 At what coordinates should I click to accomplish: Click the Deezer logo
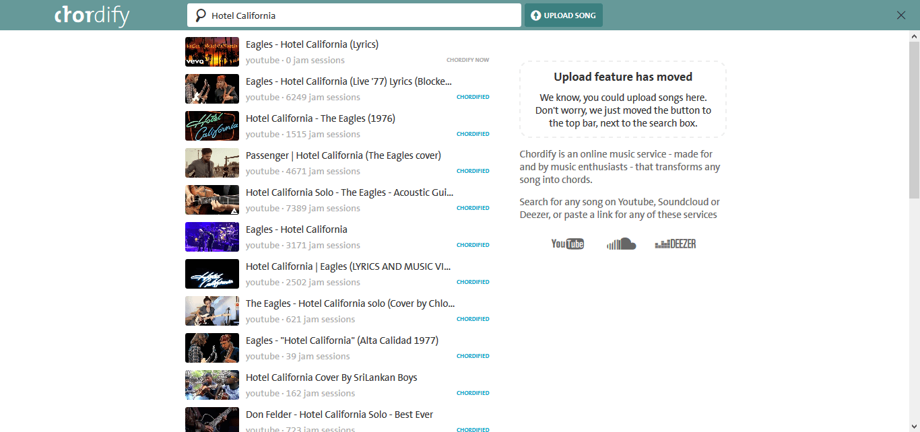676,244
